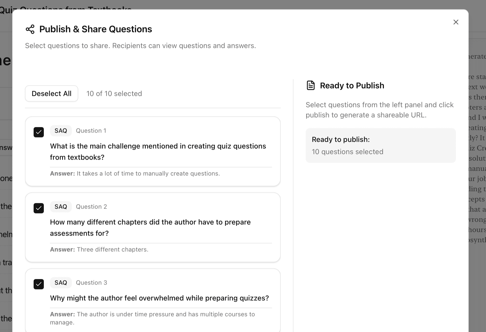Click the Deselect All button
Viewport: 486px width, 332px height.
pyautogui.click(x=51, y=93)
